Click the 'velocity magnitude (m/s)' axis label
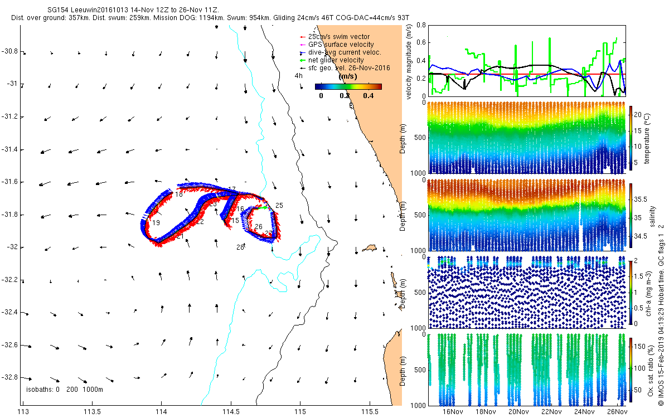The image size is (669, 418). (409, 62)
